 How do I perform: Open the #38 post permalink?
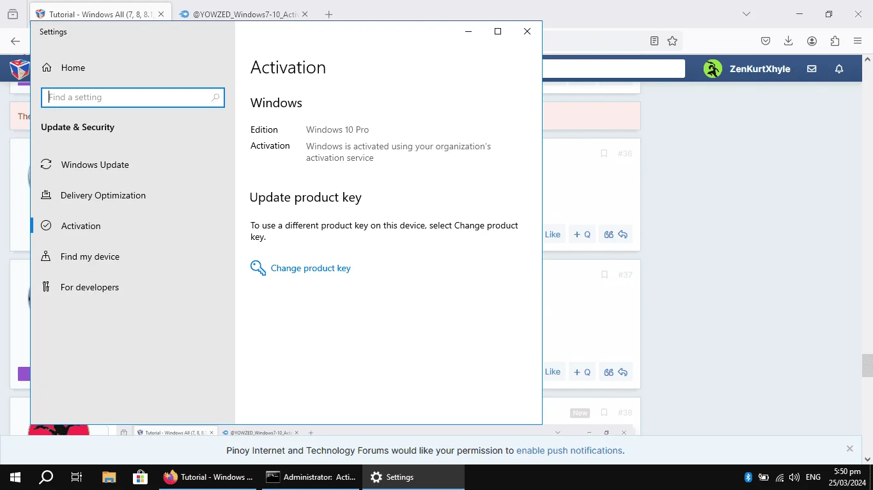click(625, 413)
